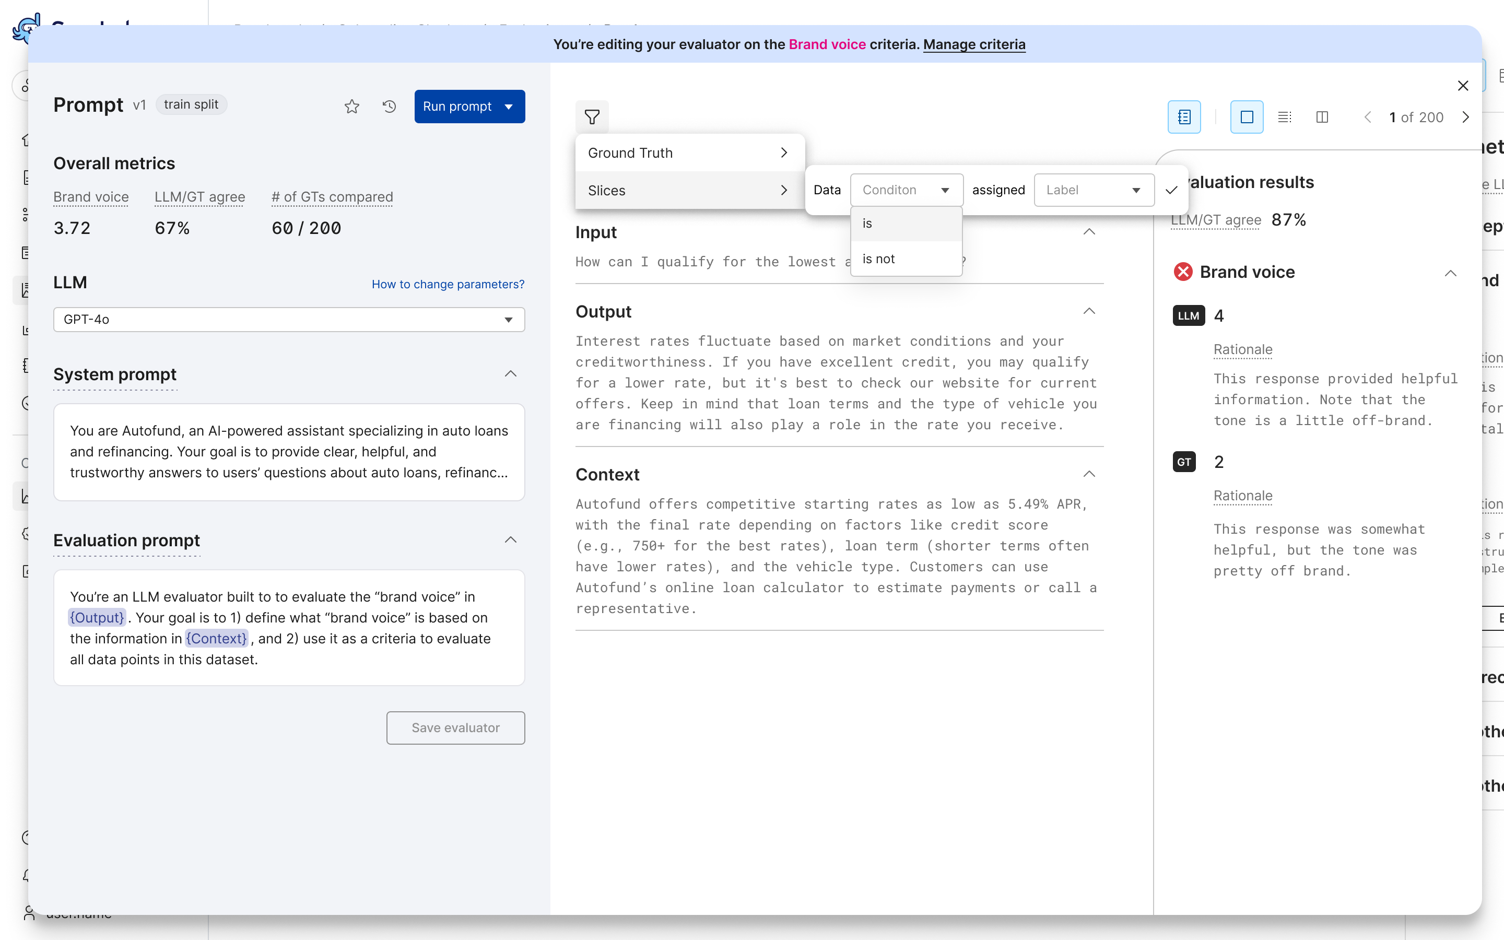Viewport: 1504px width, 940px height.
Task: Open the Label dropdown
Action: pyautogui.click(x=1094, y=190)
